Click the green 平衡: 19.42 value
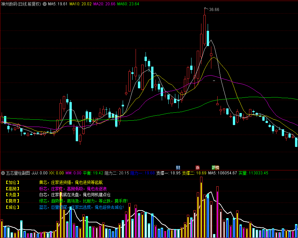 click(93, 173)
